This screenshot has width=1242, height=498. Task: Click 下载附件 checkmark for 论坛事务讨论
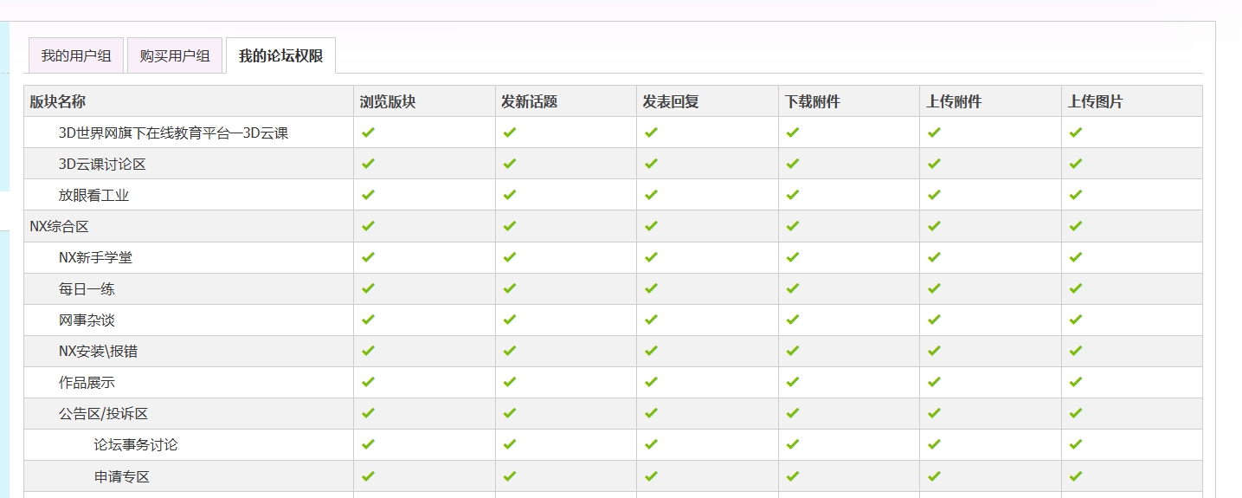793,444
